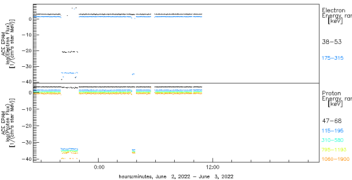Image resolution: width=352 pixels, height=180 pixels.
Task: Click the -30 tick label on proton panel
Action: tap(26, 142)
